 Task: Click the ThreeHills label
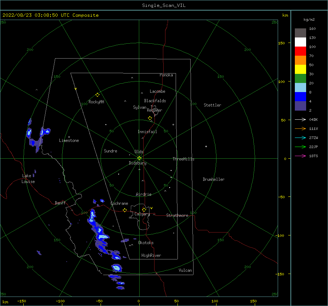coord(183,159)
